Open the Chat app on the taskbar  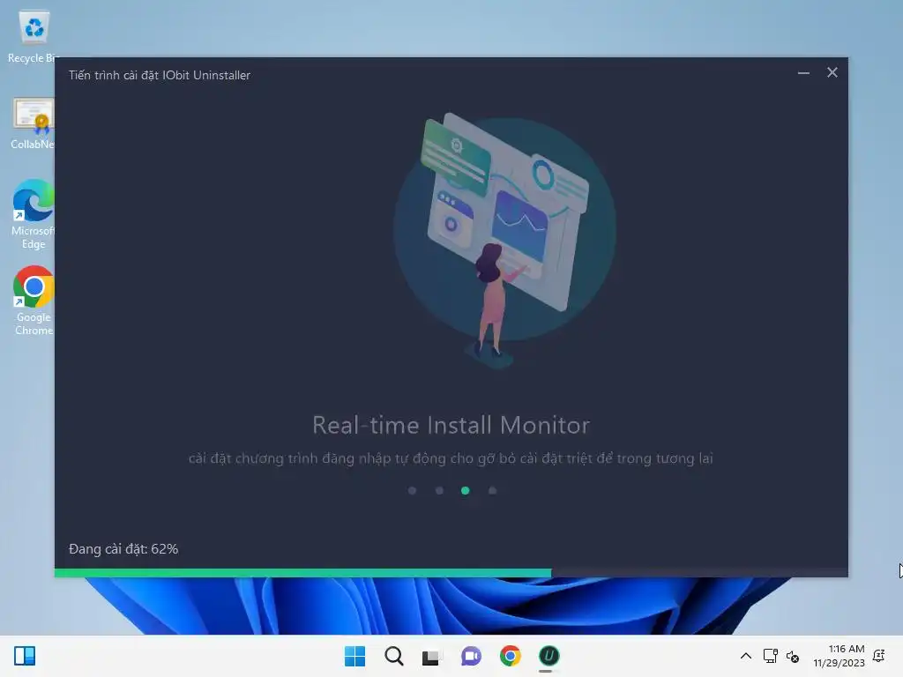[471, 656]
